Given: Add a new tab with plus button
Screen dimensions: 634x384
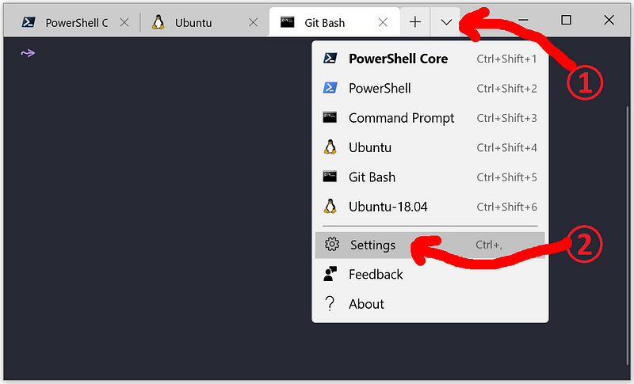Looking at the screenshot, I should click(414, 22).
